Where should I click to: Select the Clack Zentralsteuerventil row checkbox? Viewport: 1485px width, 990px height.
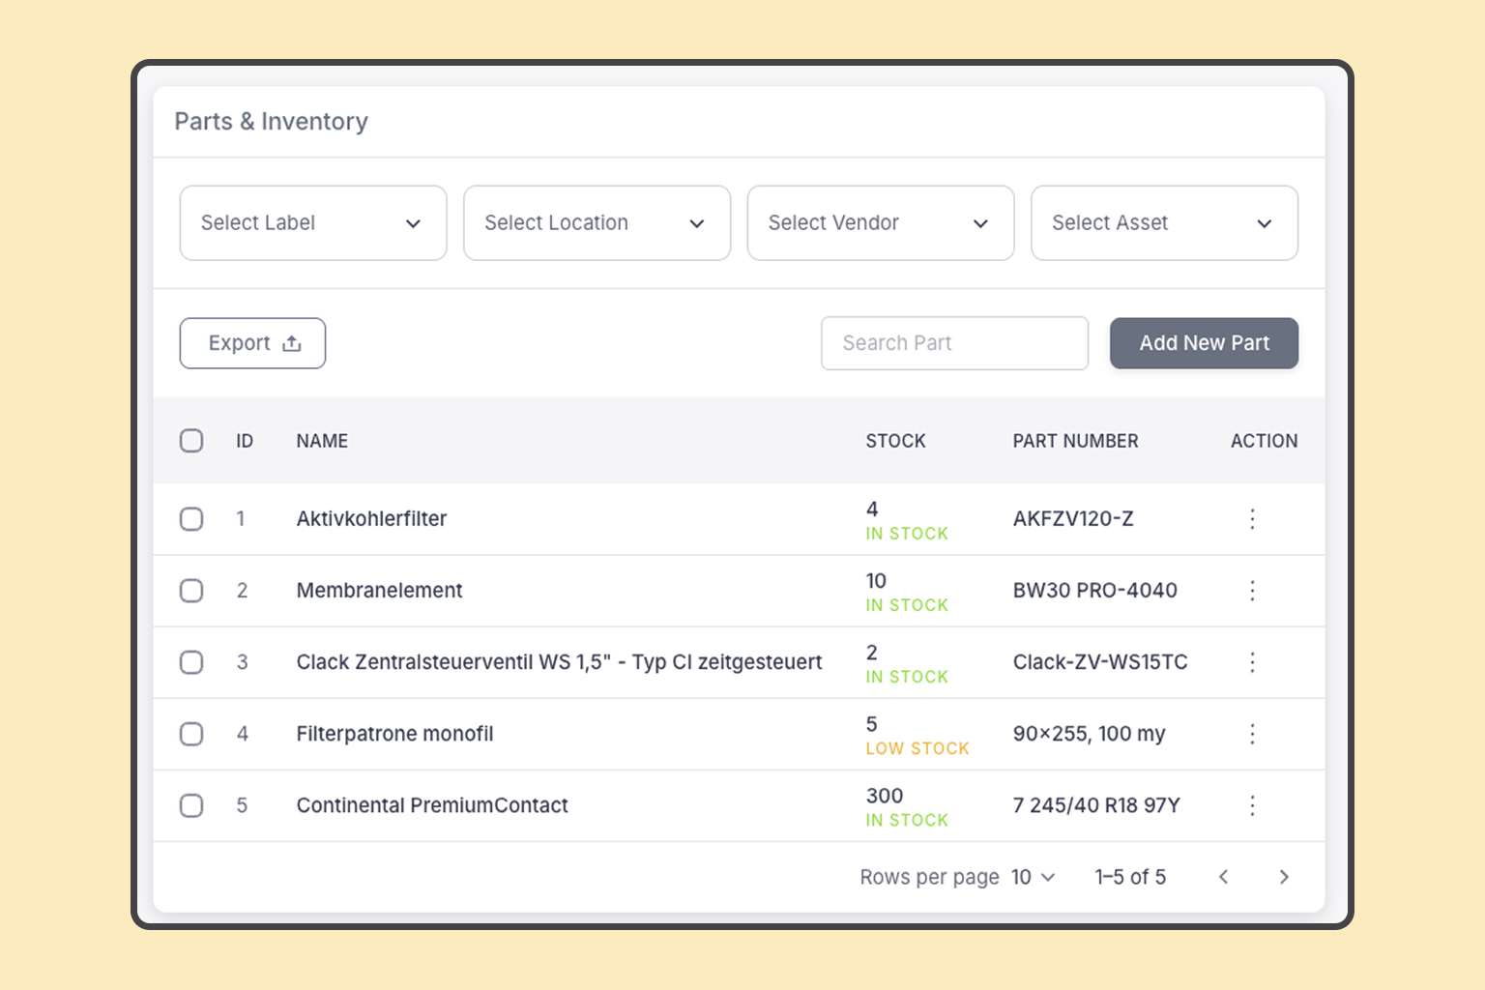coord(191,662)
